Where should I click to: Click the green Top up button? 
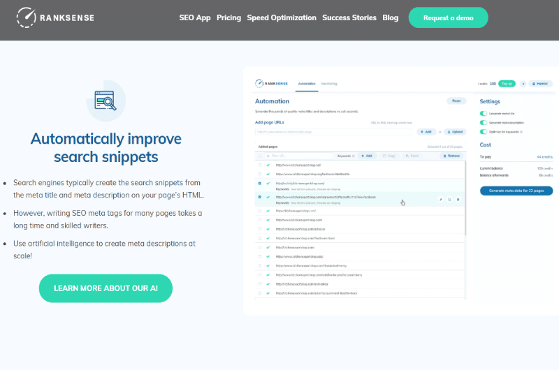coord(507,84)
